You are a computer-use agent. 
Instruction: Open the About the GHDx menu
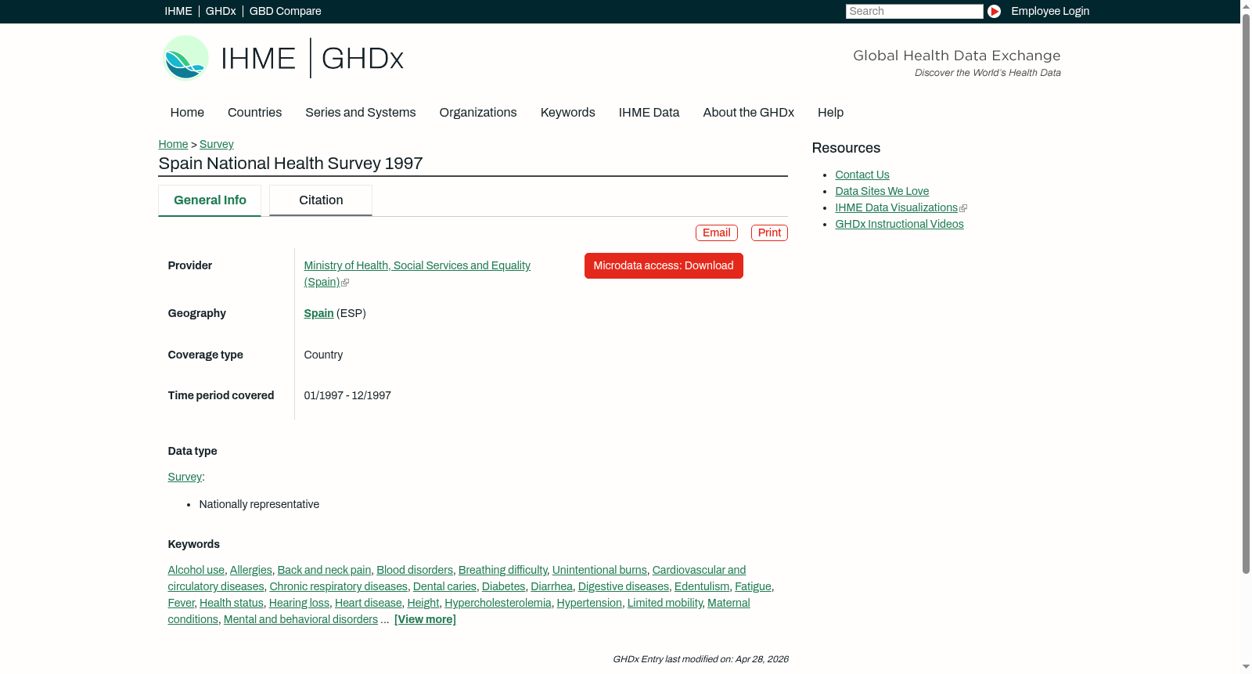tap(749, 113)
